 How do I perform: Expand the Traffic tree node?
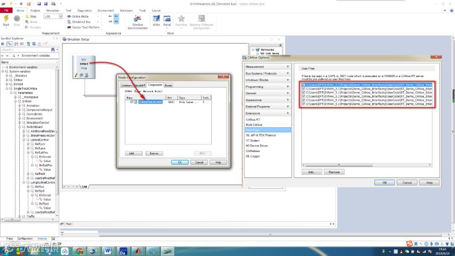click(19, 216)
